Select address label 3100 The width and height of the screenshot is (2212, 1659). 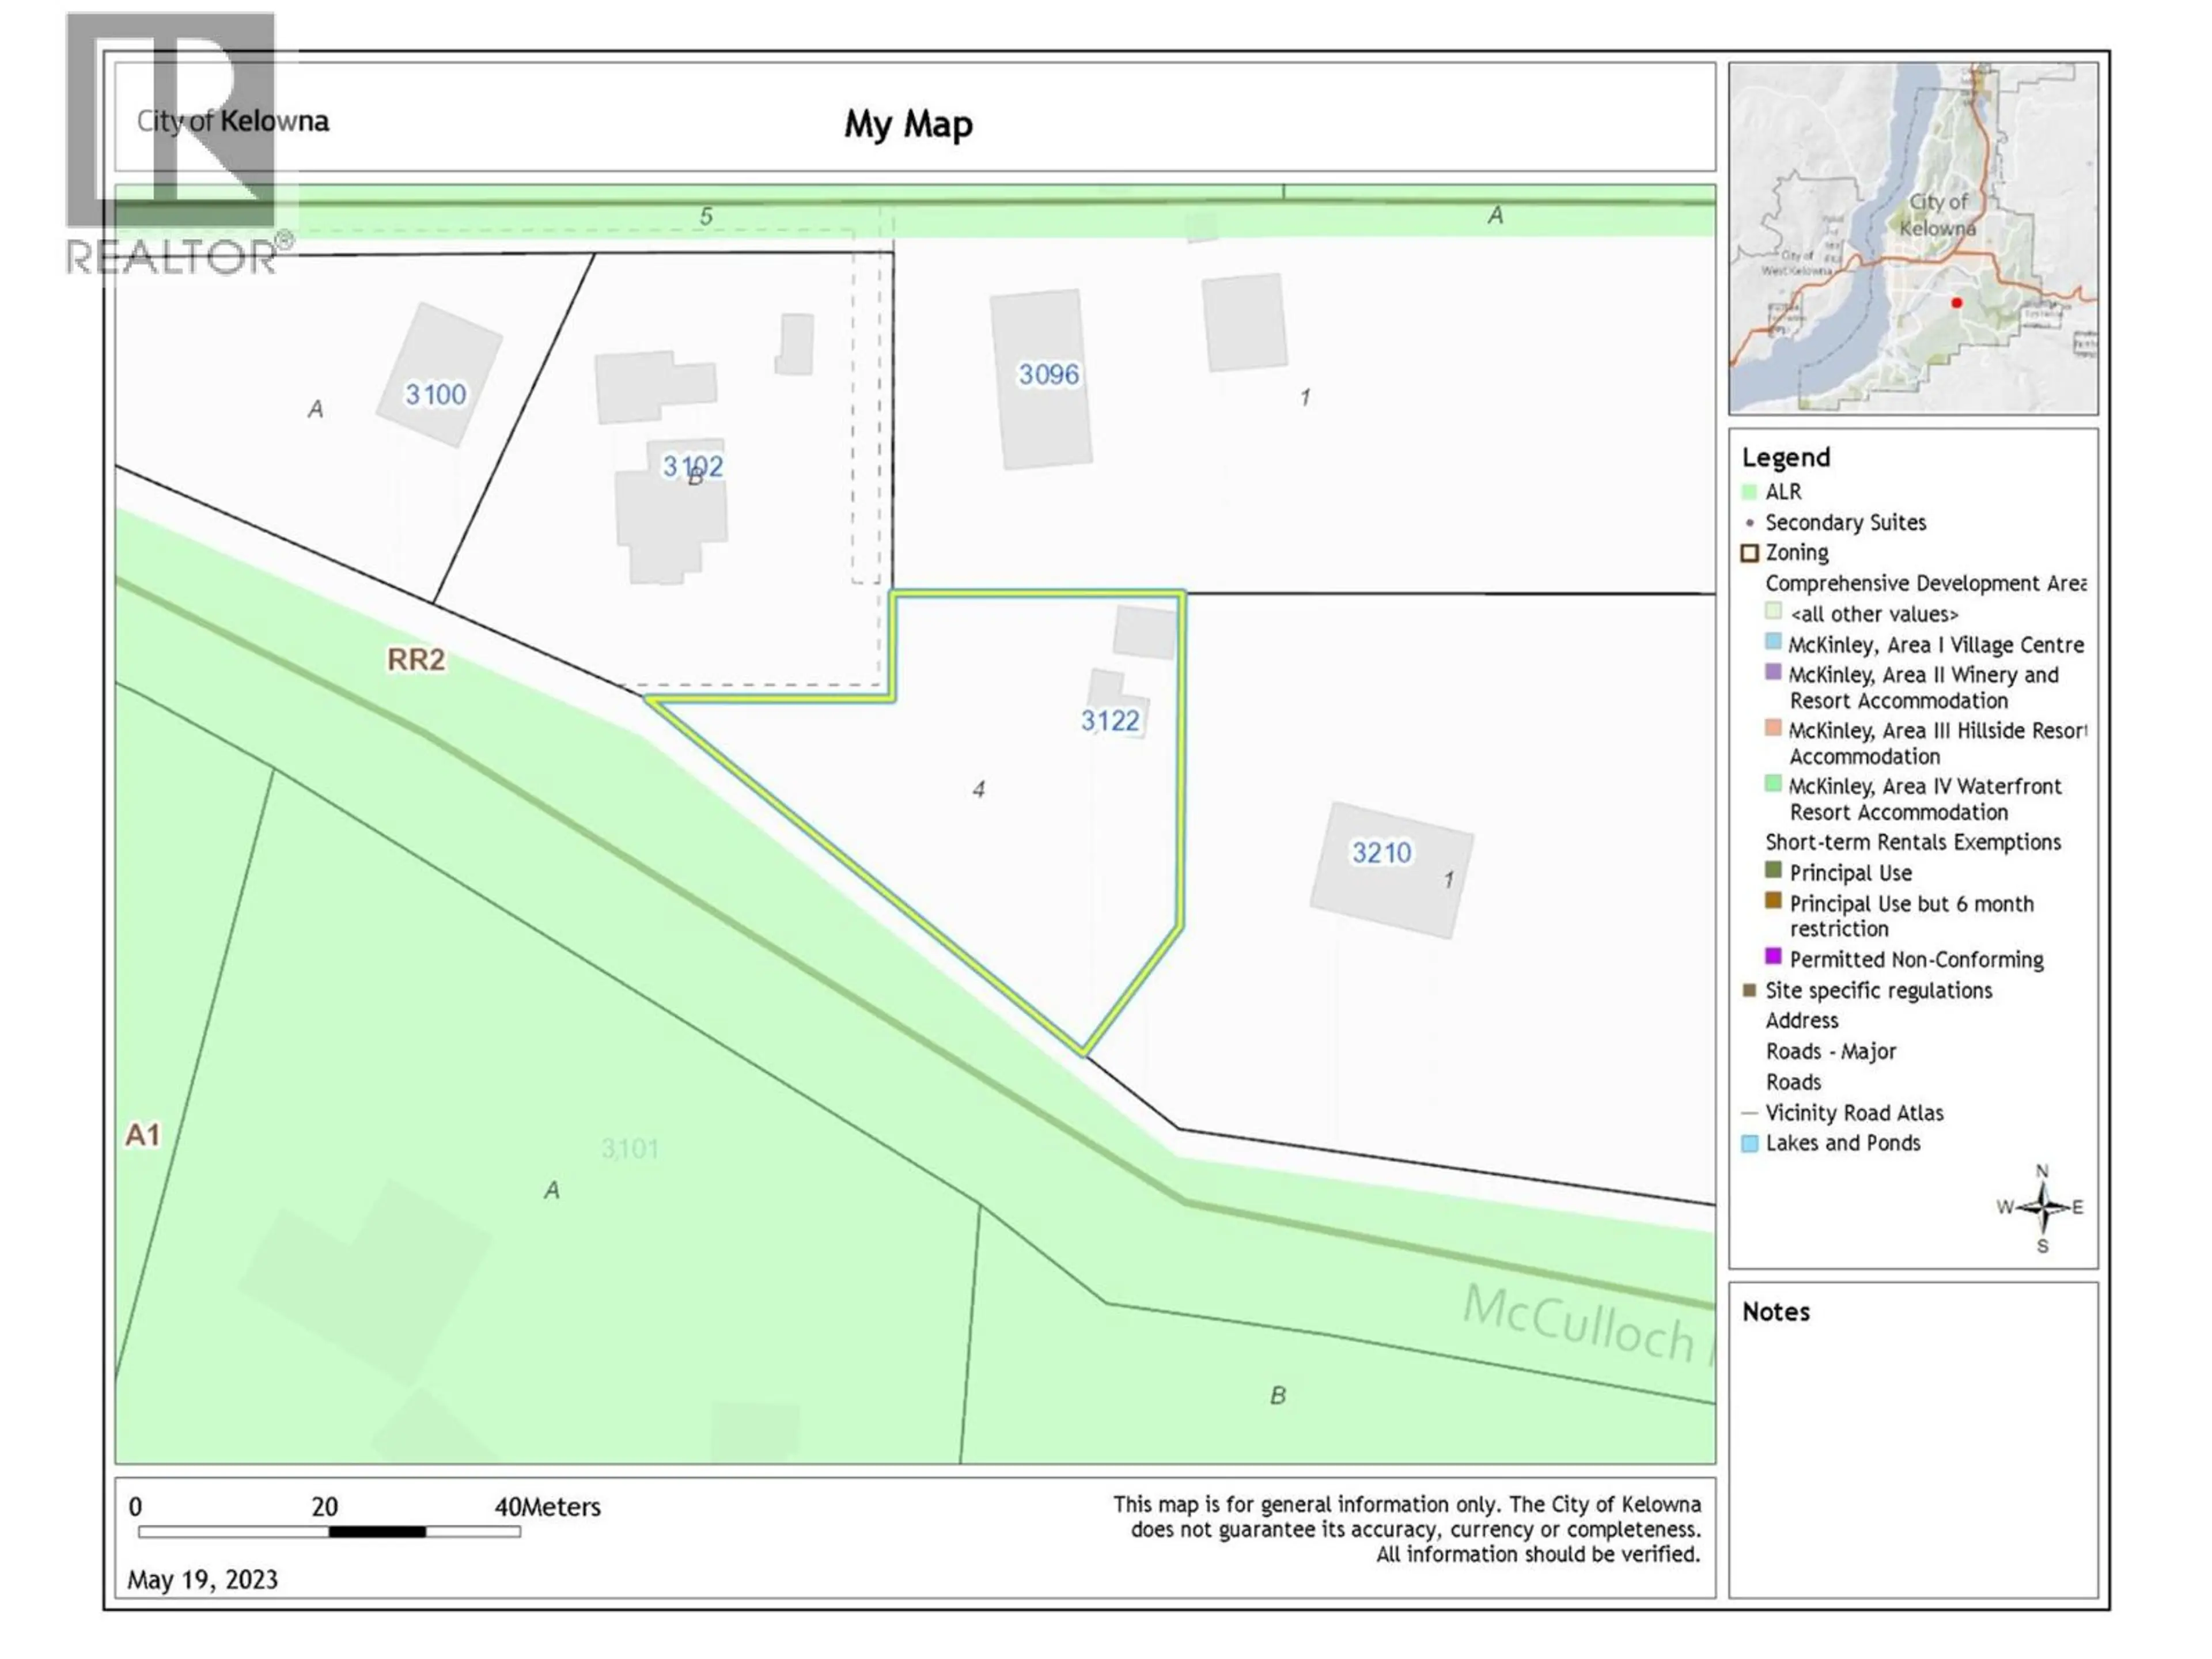click(435, 394)
